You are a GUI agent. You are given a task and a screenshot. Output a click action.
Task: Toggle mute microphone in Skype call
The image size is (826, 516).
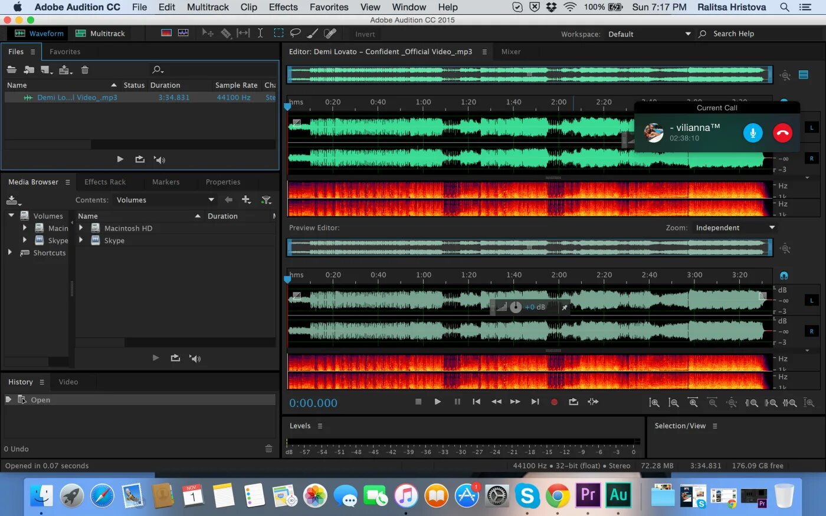coord(752,133)
